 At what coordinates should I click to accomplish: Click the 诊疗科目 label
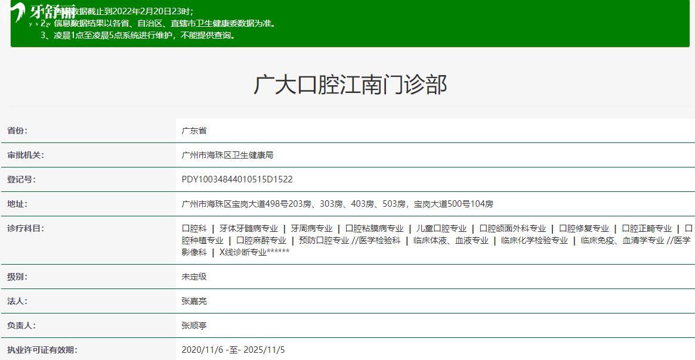(25, 228)
